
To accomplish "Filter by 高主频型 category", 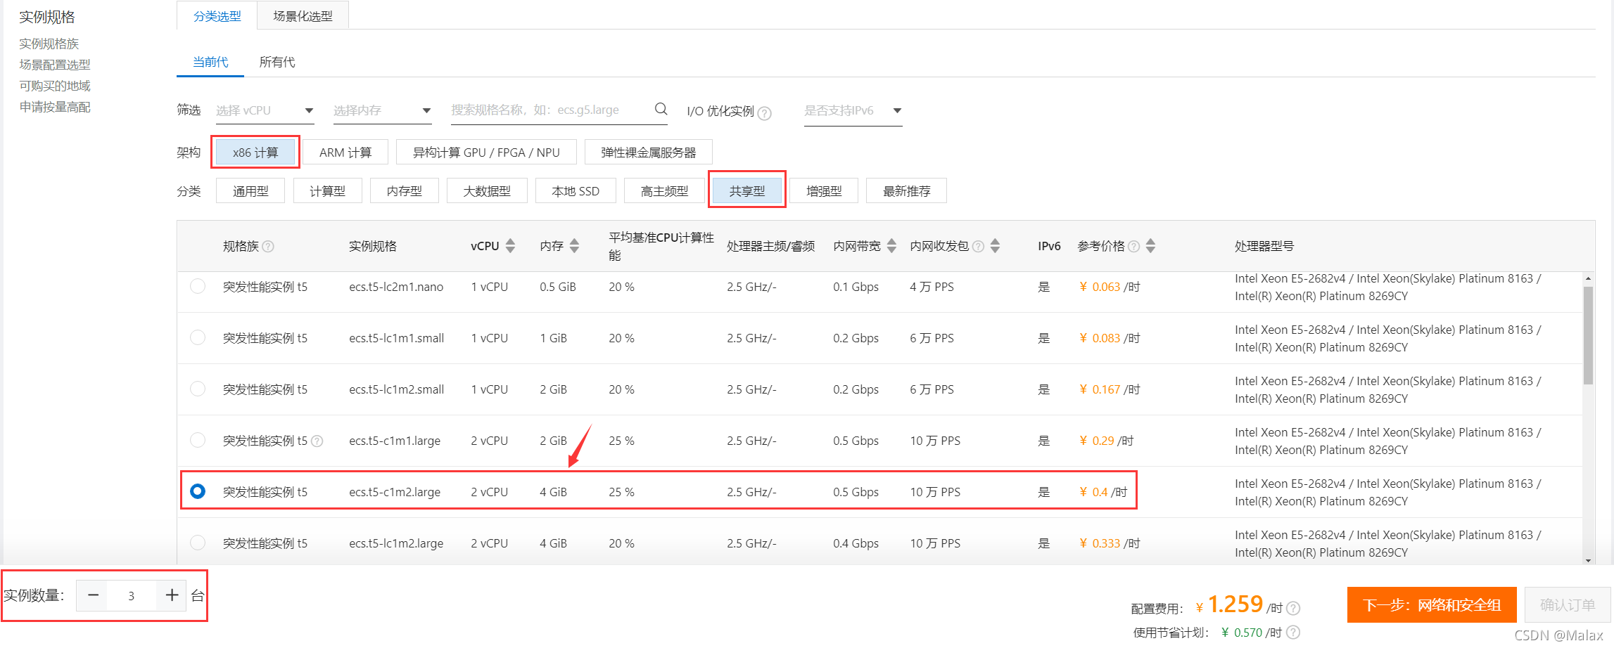I will coord(665,191).
